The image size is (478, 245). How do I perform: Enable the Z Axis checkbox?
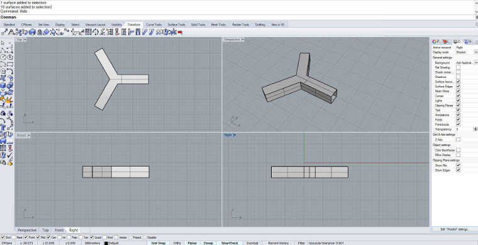point(458,139)
